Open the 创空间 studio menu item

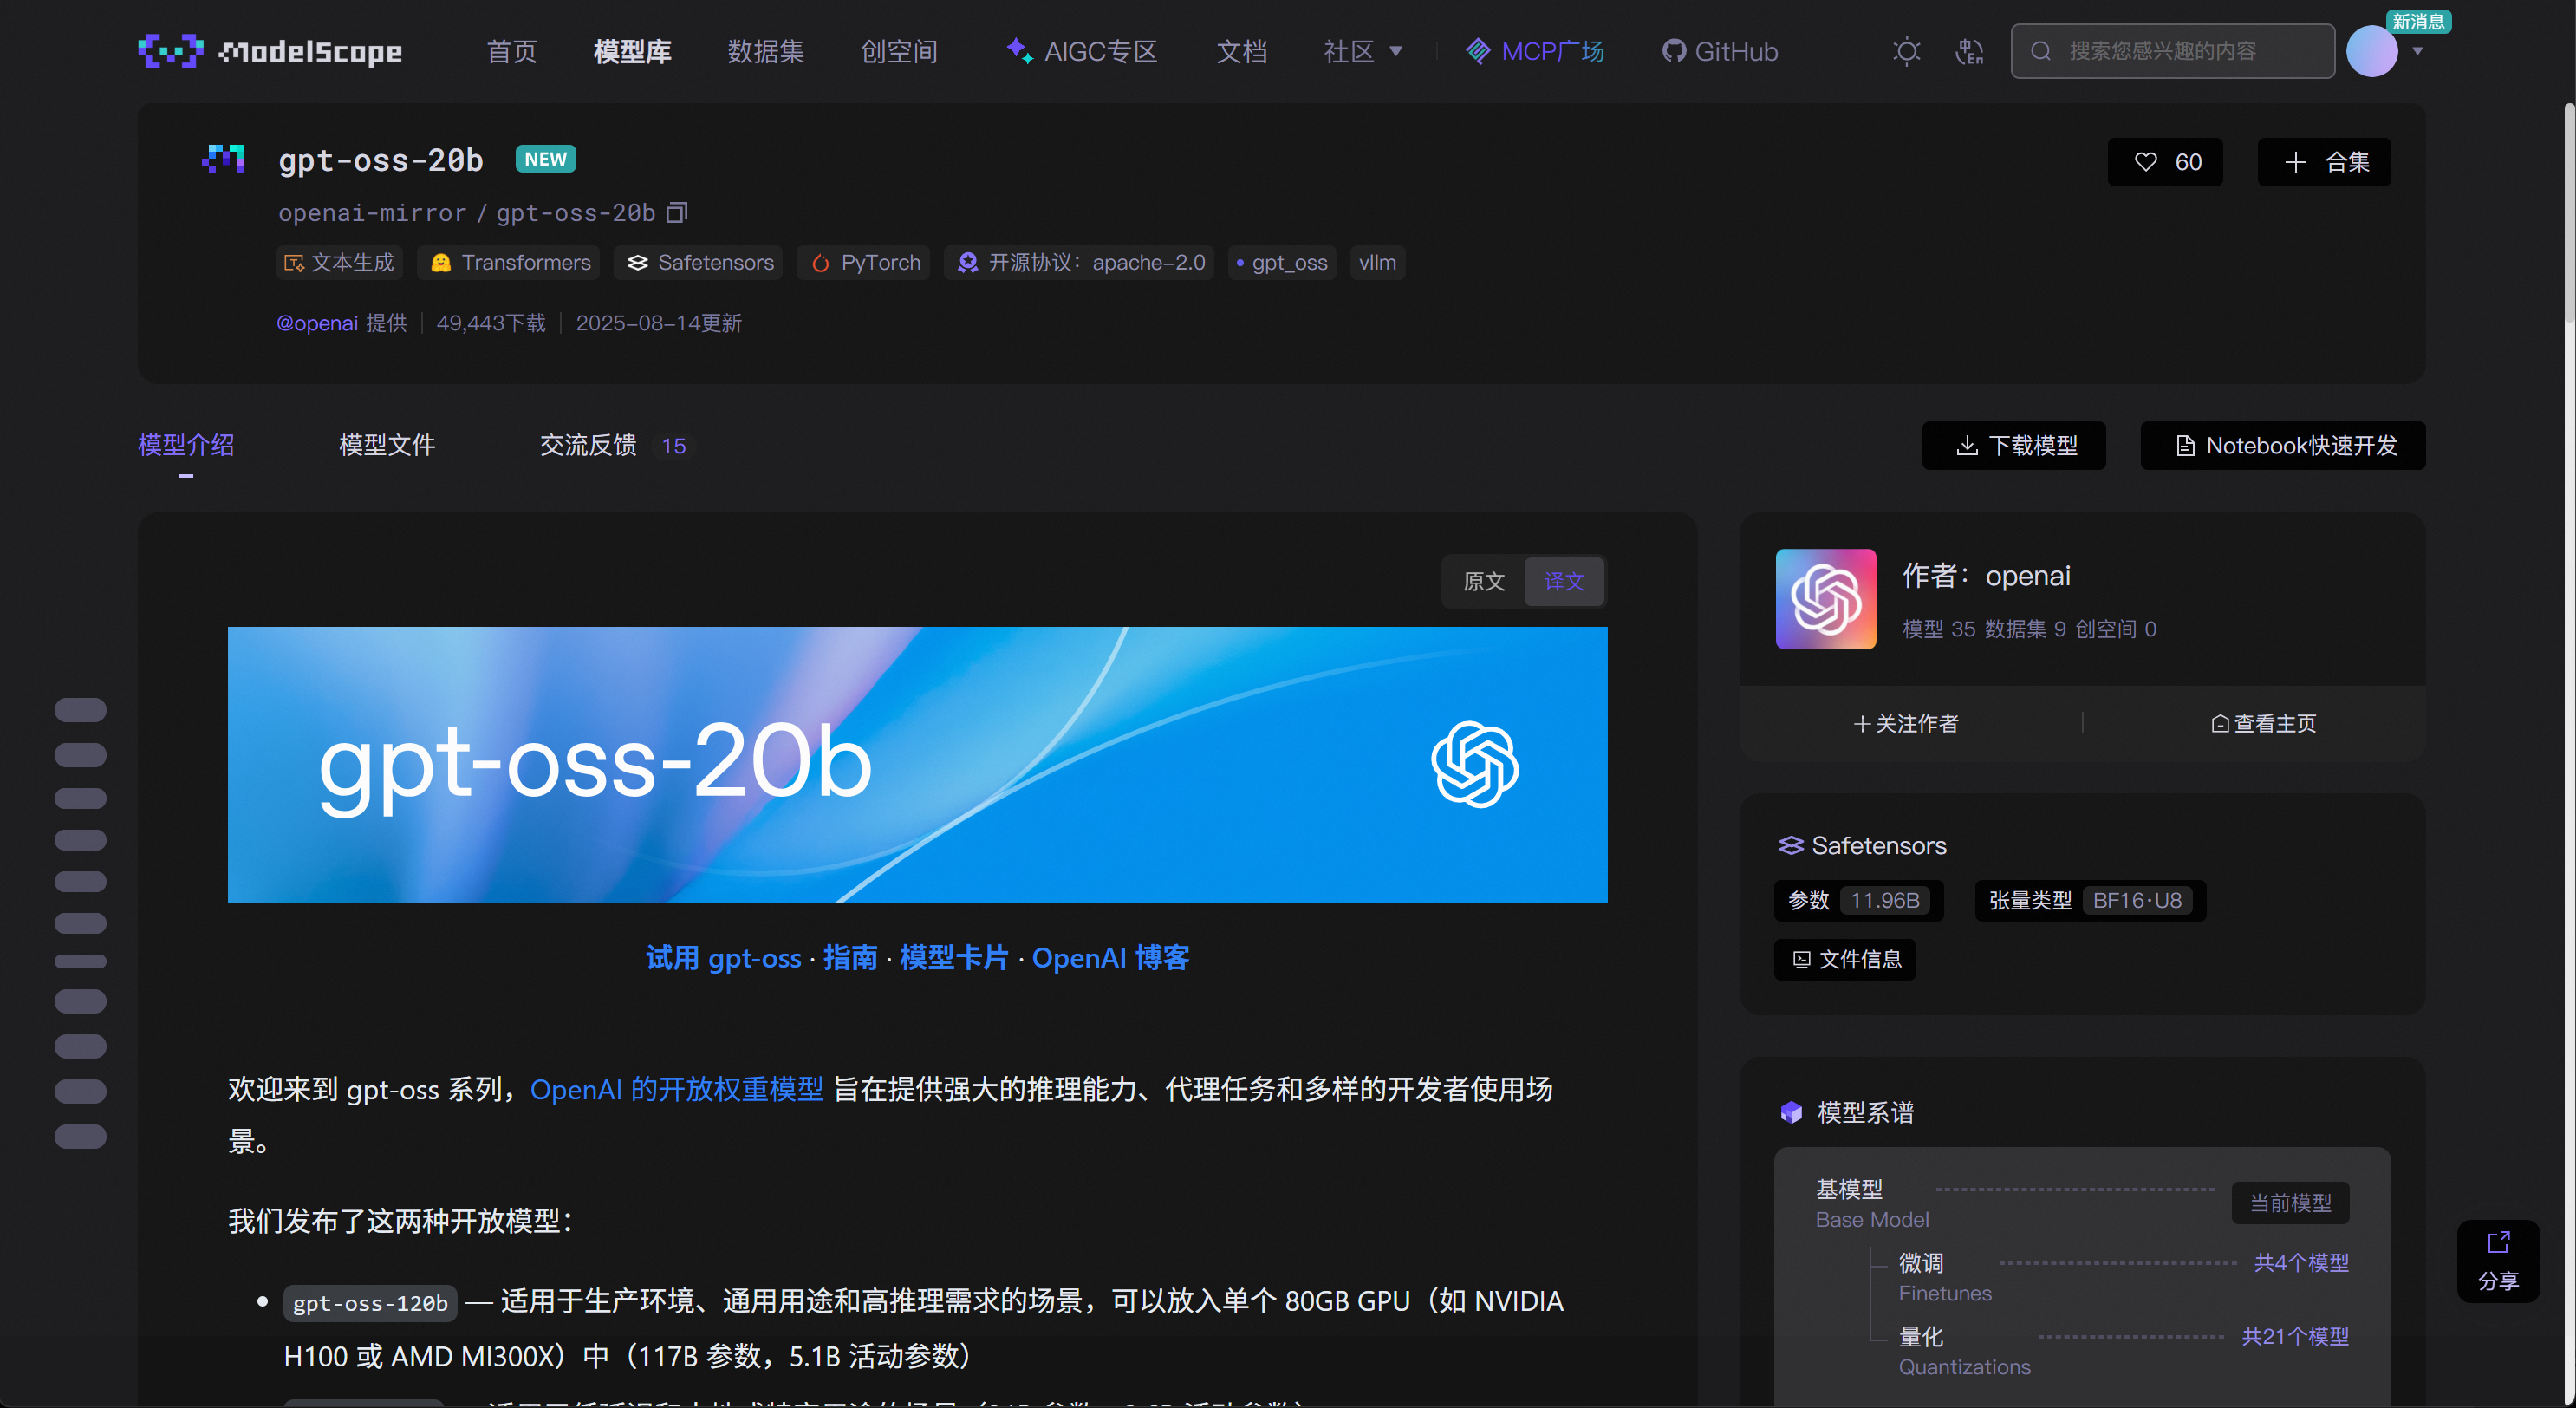(899, 51)
